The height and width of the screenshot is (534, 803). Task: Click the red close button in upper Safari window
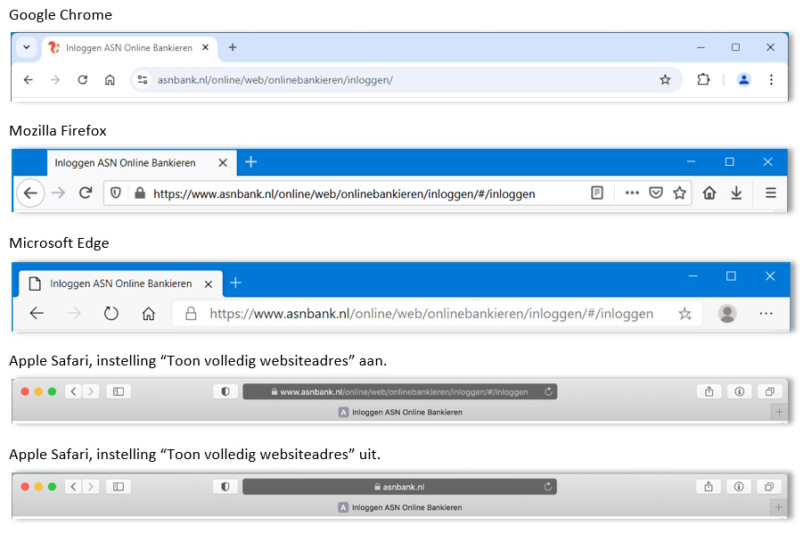click(x=25, y=391)
